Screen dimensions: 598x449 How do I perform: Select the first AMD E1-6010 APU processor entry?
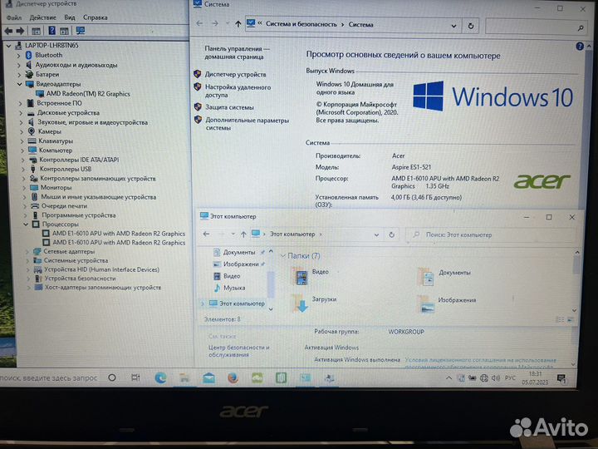(x=119, y=234)
